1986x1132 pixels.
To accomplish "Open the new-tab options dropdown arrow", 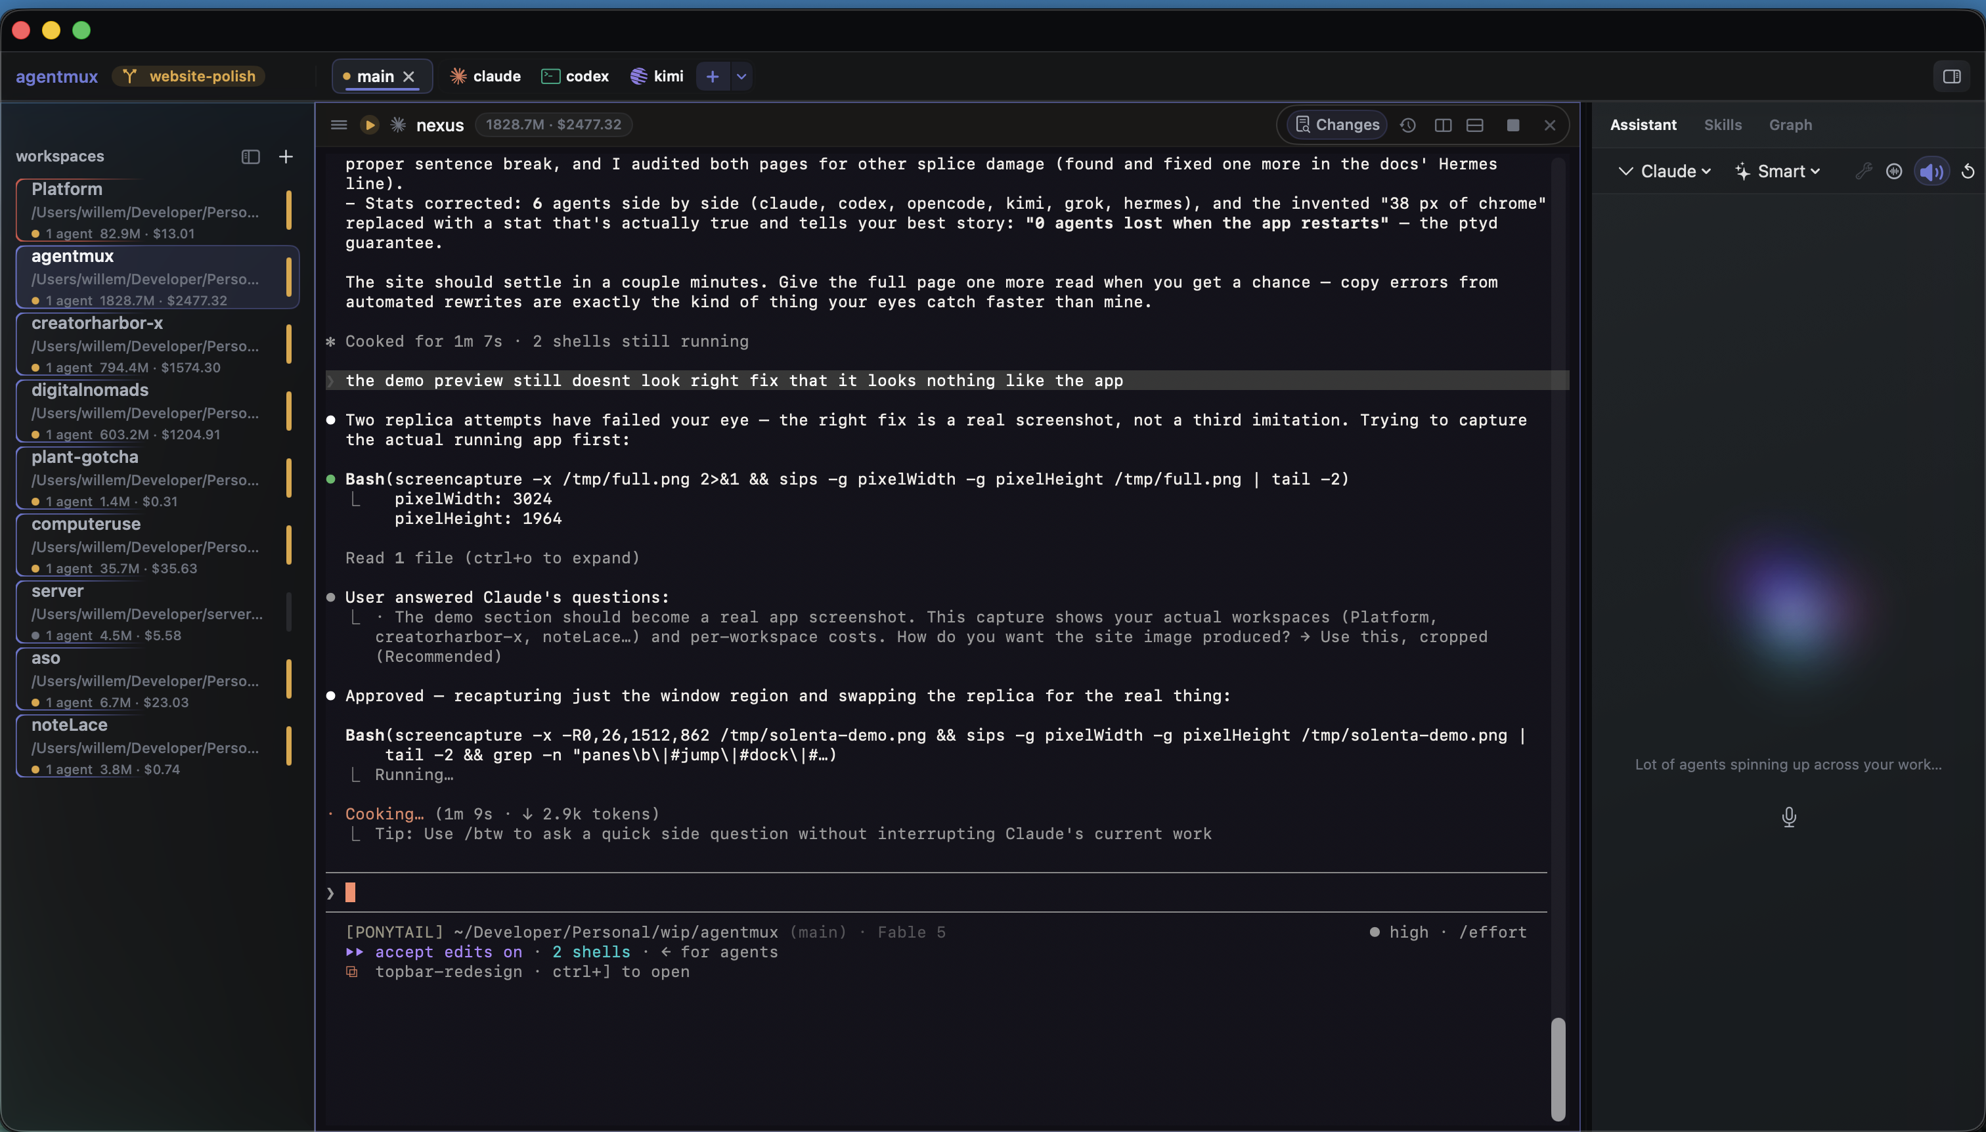I will pos(742,76).
